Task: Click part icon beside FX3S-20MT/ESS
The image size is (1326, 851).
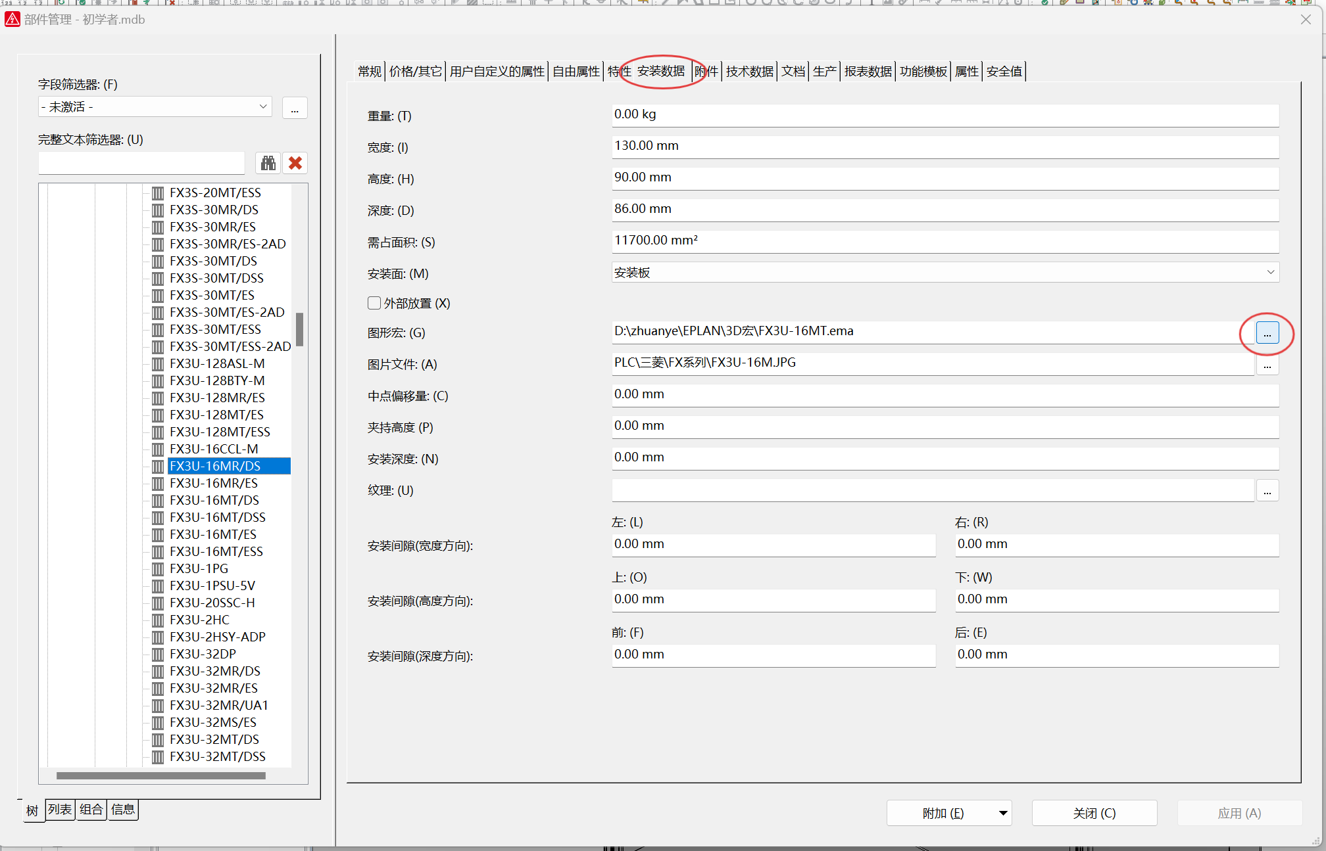Action: click(158, 193)
